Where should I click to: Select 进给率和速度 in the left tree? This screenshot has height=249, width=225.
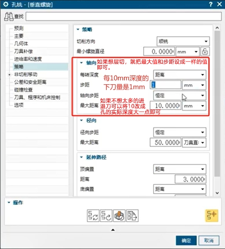[28, 59]
